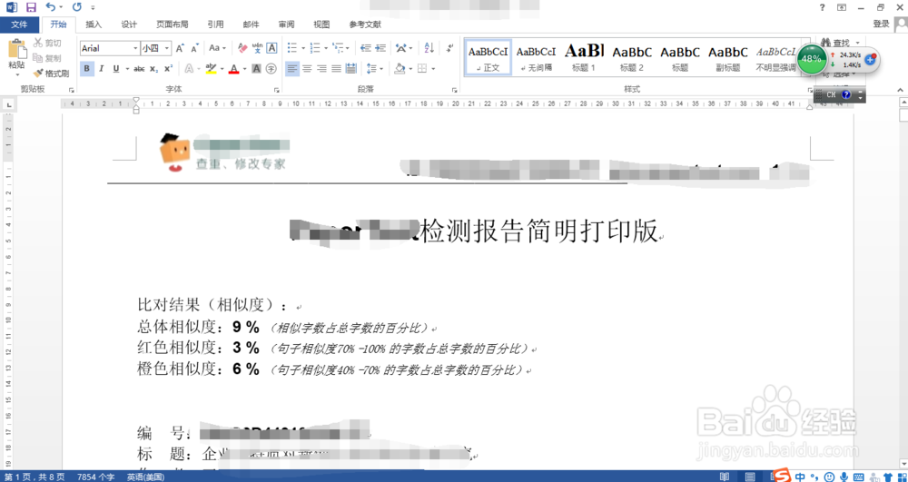Toggle character shading icon
The width and height of the screenshot is (908, 482).
click(x=257, y=69)
